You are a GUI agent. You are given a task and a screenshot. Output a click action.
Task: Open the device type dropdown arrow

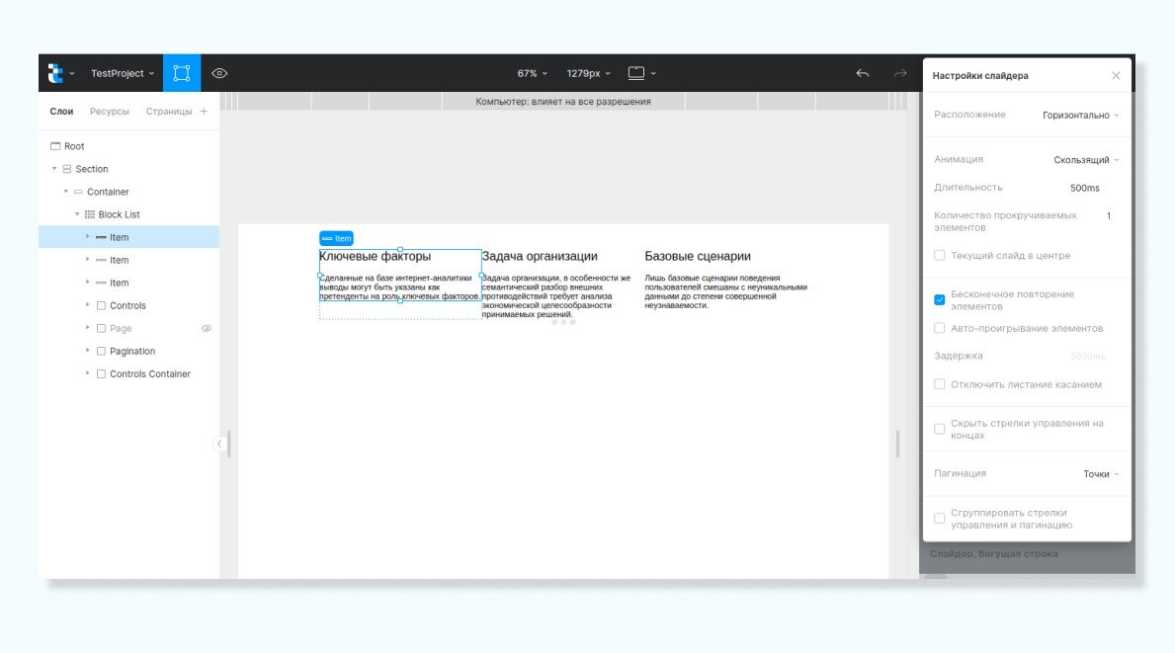pos(653,73)
